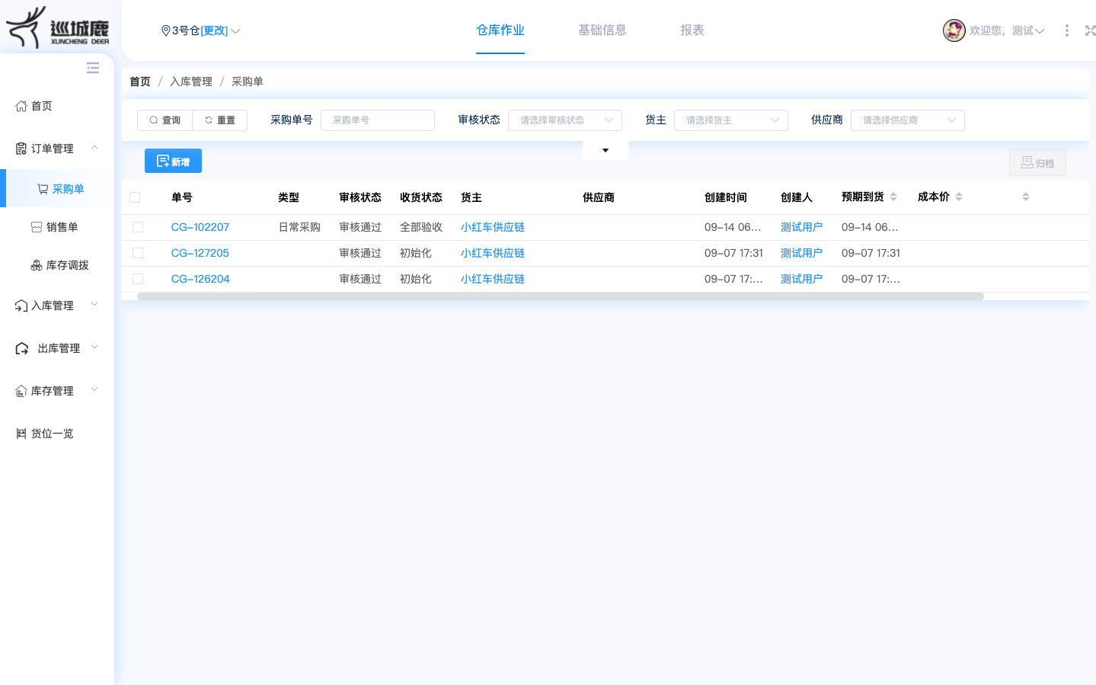The width and height of the screenshot is (1096, 685).
Task: Open purchase order CG-102207
Action: pos(200,227)
